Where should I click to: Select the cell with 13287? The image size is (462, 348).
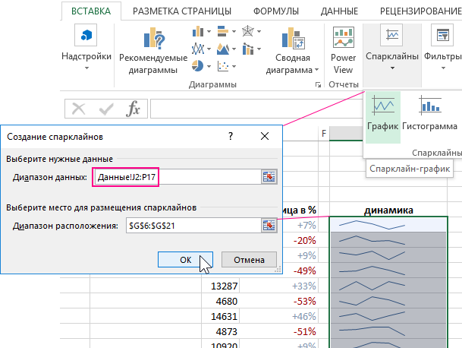pyautogui.click(x=221, y=286)
